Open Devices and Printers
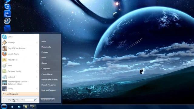194x109 pixels. tap(49, 80)
